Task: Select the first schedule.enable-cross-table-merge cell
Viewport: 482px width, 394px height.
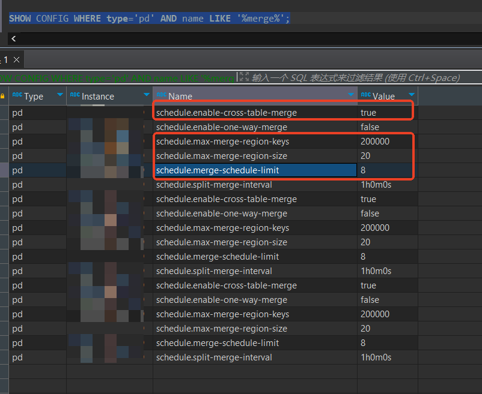Action: point(255,113)
